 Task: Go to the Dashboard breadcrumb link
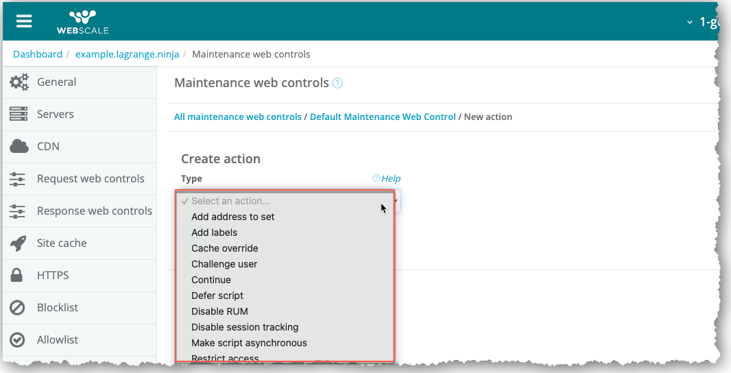[38, 54]
